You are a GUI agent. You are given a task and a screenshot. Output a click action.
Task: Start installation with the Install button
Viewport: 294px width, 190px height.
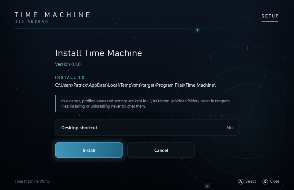pos(89,150)
